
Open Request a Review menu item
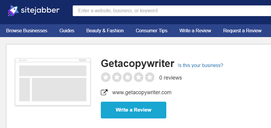pyautogui.click(x=242, y=31)
